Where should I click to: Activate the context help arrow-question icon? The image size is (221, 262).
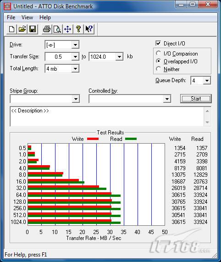[89, 29]
